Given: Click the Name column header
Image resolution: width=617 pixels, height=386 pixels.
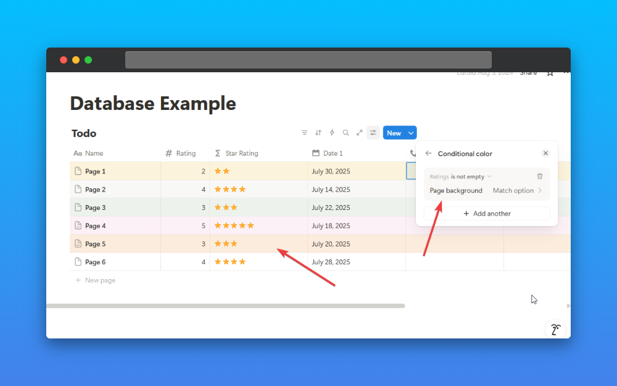Looking at the screenshot, I should click(88, 153).
